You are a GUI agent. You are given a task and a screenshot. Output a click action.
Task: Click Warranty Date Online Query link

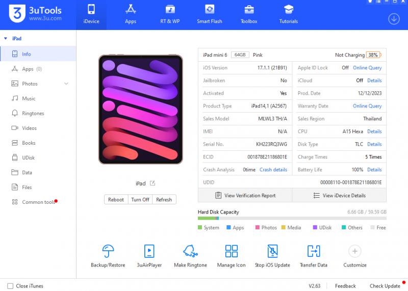click(x=367, y=106)
